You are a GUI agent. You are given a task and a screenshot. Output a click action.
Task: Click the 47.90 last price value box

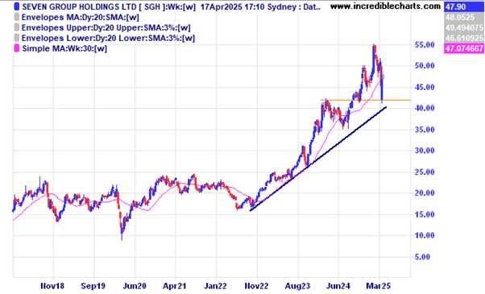464,6
